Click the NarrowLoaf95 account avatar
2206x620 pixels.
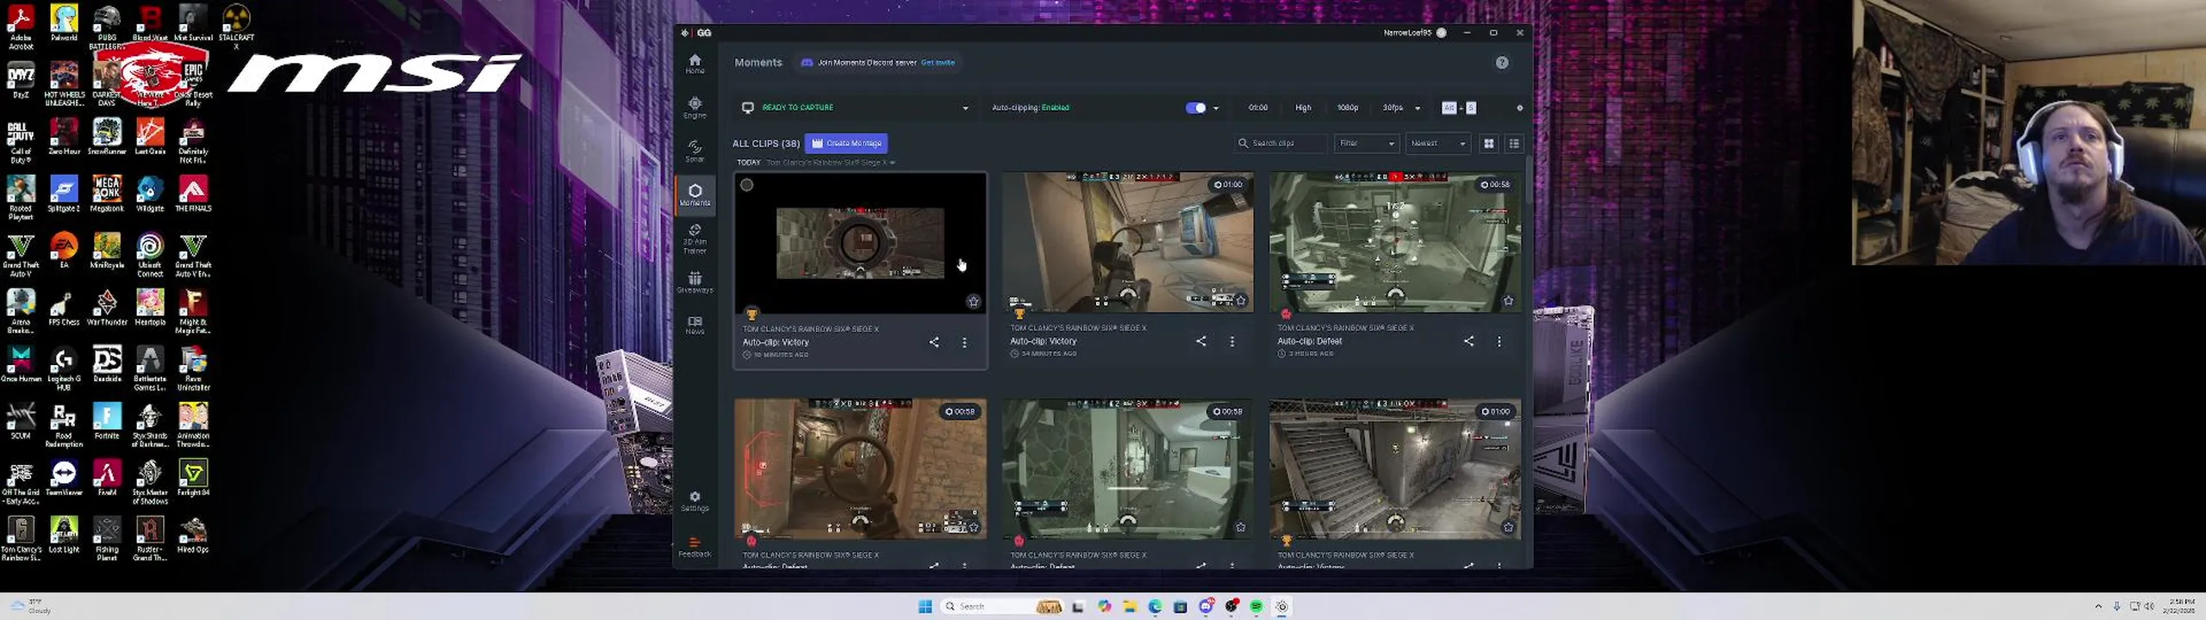coord(1441,33)
